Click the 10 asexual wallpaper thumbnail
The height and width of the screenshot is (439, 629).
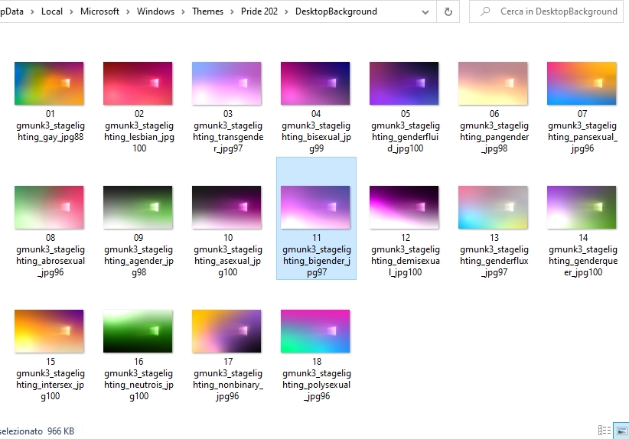tap(227, 207)
